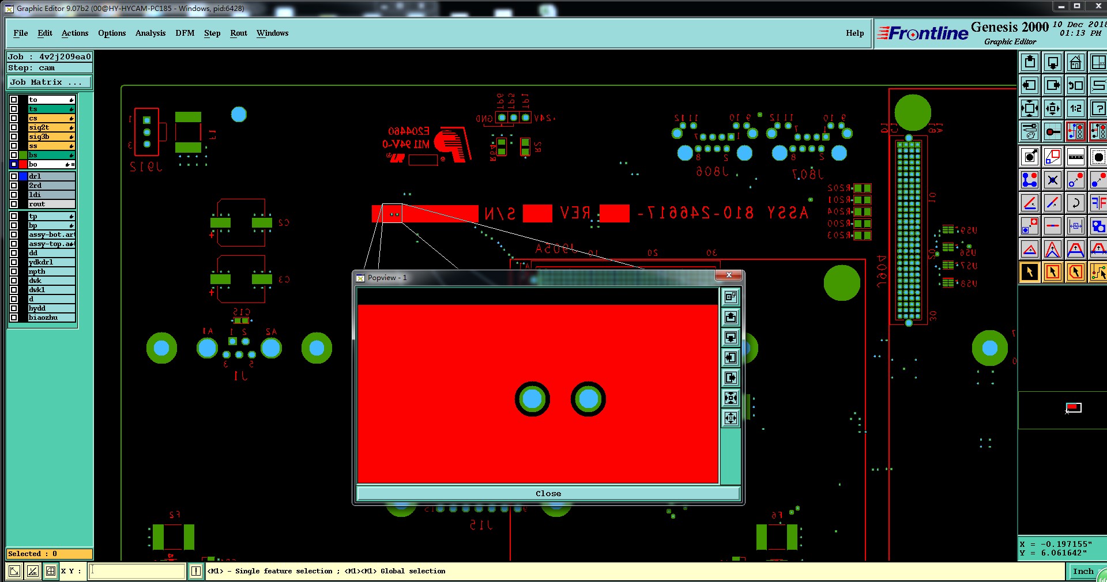Select the rectangle area selection arrow tool
This screenshot has height=582, width=1107.
[1053, 272]
